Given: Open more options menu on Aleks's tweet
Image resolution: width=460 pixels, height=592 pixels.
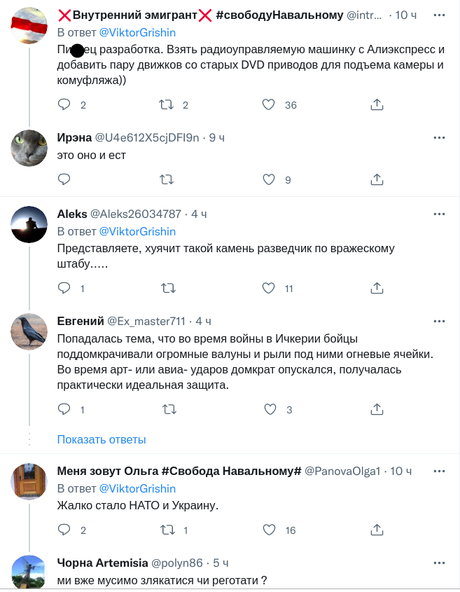Looking at the screenshot, I should coord(439,214).
